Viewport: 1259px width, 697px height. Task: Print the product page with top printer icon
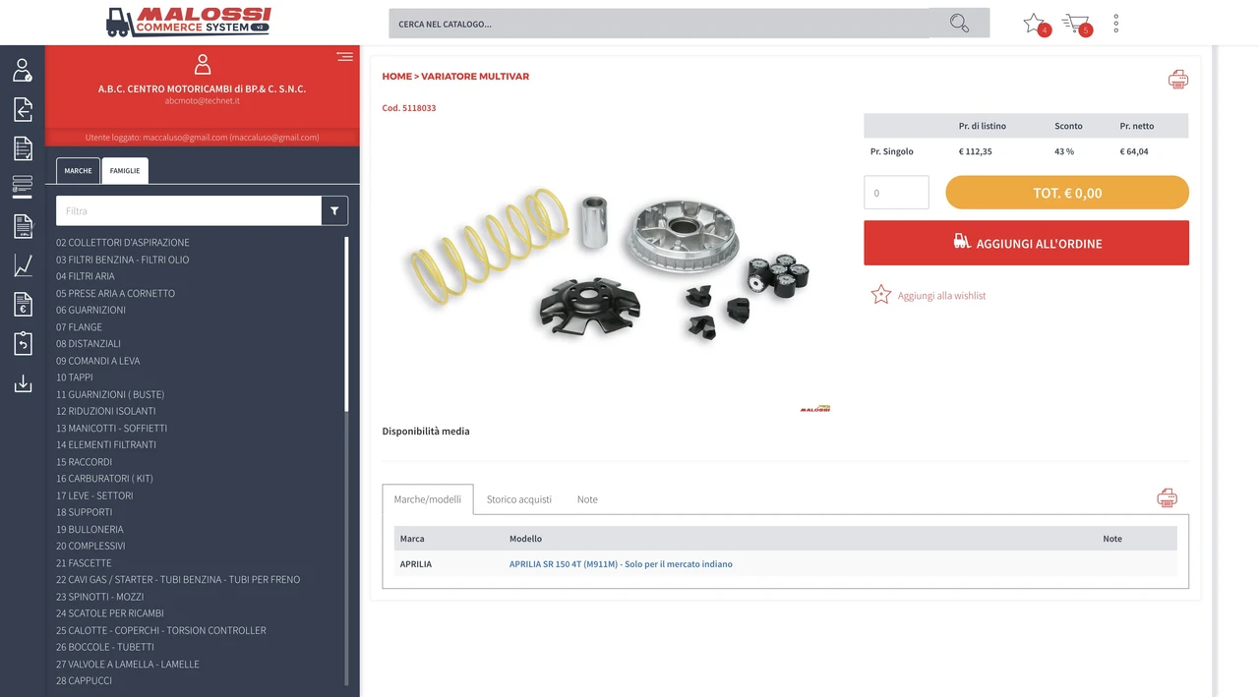pos(1177,80)
